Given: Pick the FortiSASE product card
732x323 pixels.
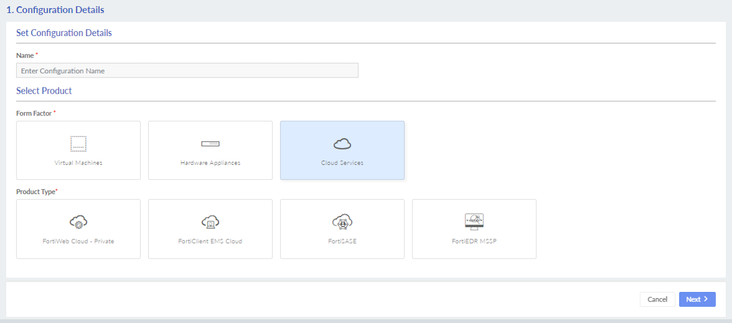Looking at the screenshot, I should click(342, 229).
